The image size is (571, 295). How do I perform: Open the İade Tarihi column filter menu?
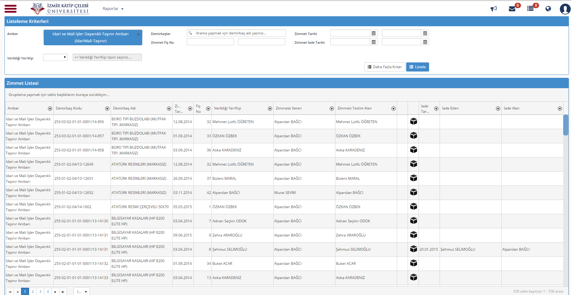click(x=436, y=109)
